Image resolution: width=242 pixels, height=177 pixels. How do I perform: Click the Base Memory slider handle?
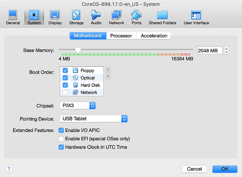[78, 50]
